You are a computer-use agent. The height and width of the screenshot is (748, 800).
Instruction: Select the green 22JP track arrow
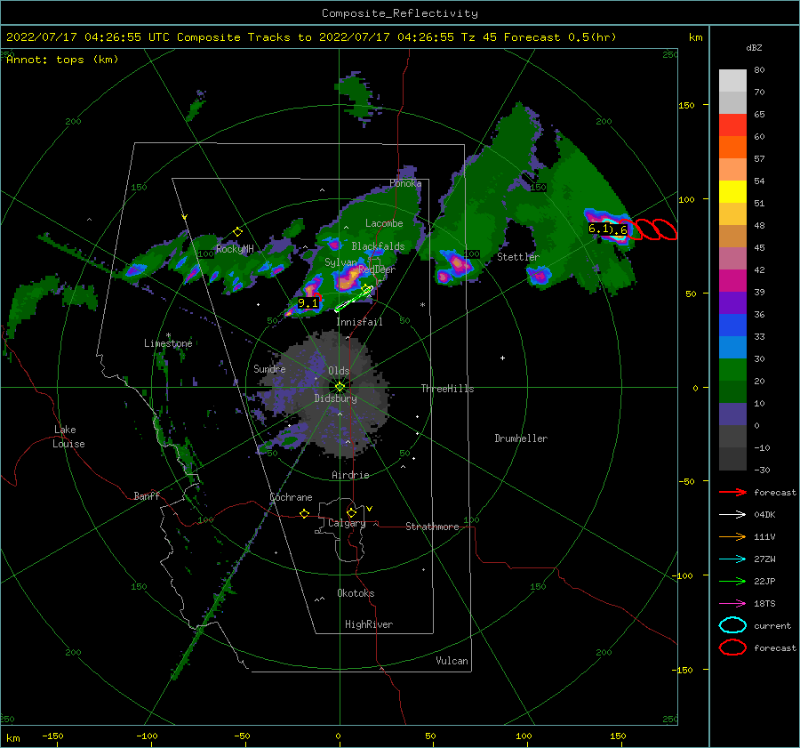click(732, 581)
